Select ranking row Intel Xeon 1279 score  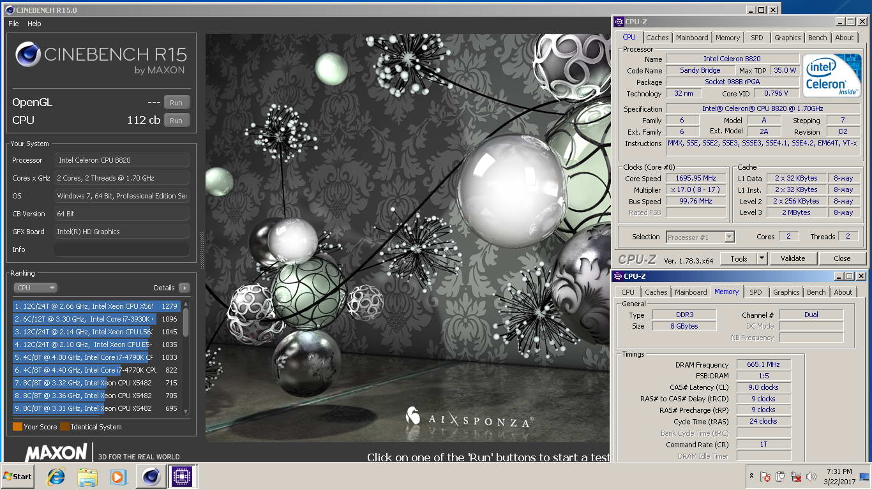click(96, 306)
